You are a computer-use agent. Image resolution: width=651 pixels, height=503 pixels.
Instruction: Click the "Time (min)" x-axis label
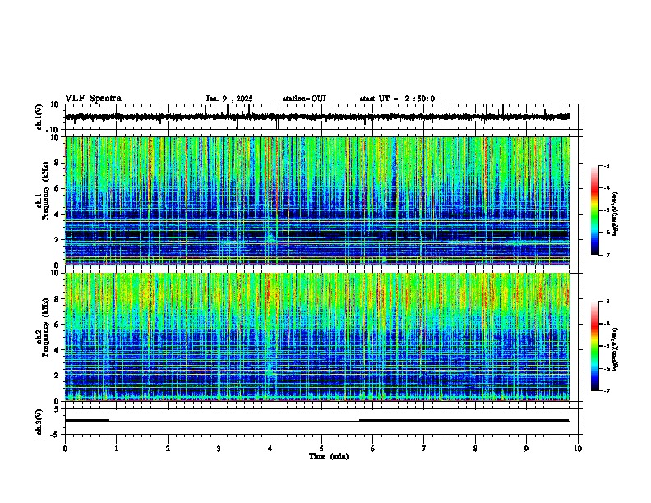point(329,456)
